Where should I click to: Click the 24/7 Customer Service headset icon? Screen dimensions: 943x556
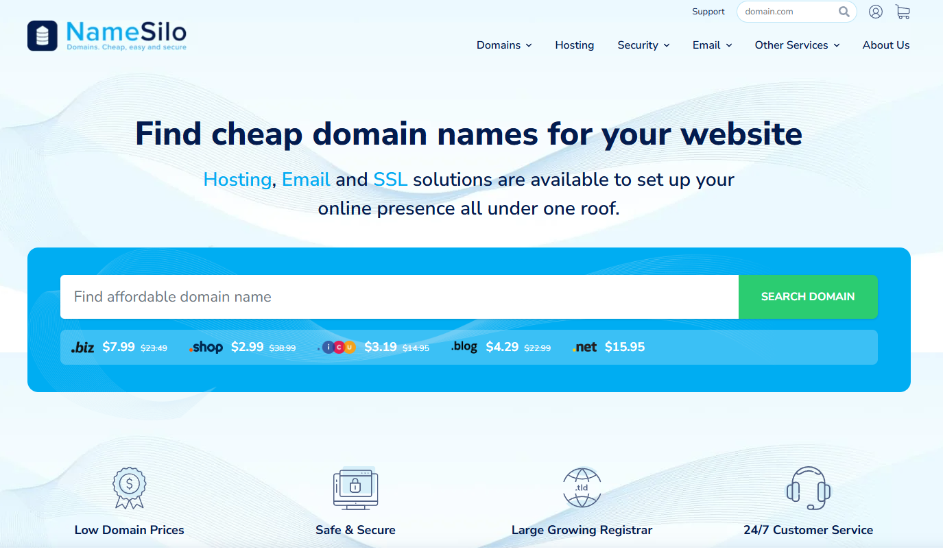808,487
